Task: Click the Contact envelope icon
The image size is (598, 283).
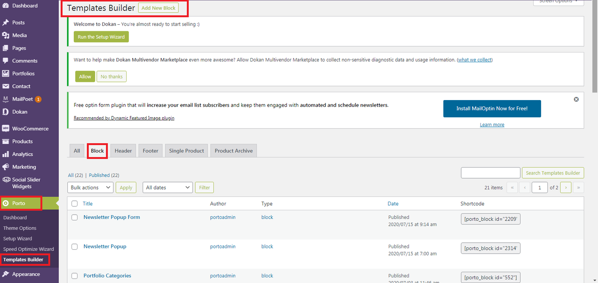Action: (6, 87)
